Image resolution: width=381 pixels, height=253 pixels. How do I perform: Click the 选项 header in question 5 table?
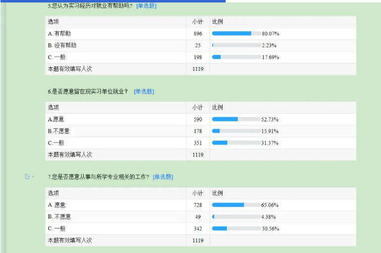tap(53, 22)
